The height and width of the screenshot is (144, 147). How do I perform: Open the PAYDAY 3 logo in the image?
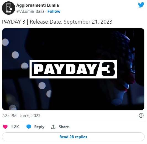(x=73, y=69)
